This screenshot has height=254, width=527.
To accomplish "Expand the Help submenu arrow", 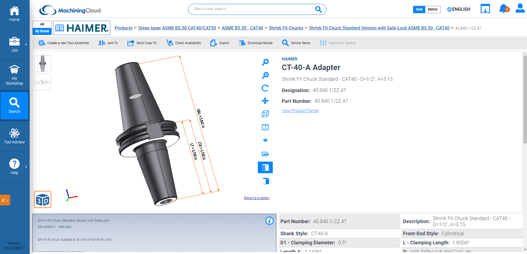I will tap(26, 167).
